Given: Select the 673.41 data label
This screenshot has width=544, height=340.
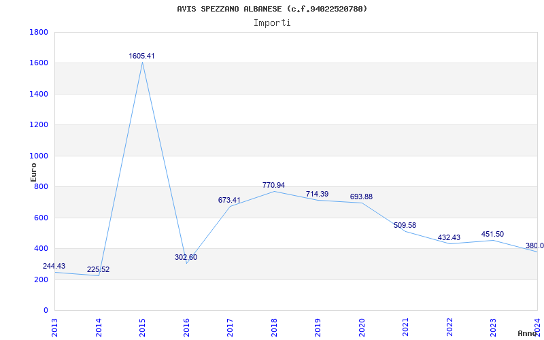Looking at the screenshot, I should coord(229,200).
